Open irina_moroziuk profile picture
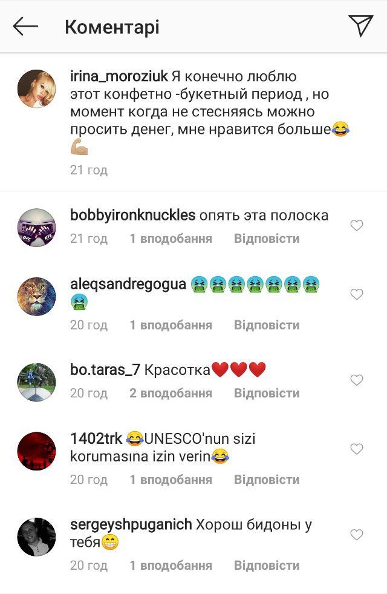The image size is (387, 594). (37, 88)
